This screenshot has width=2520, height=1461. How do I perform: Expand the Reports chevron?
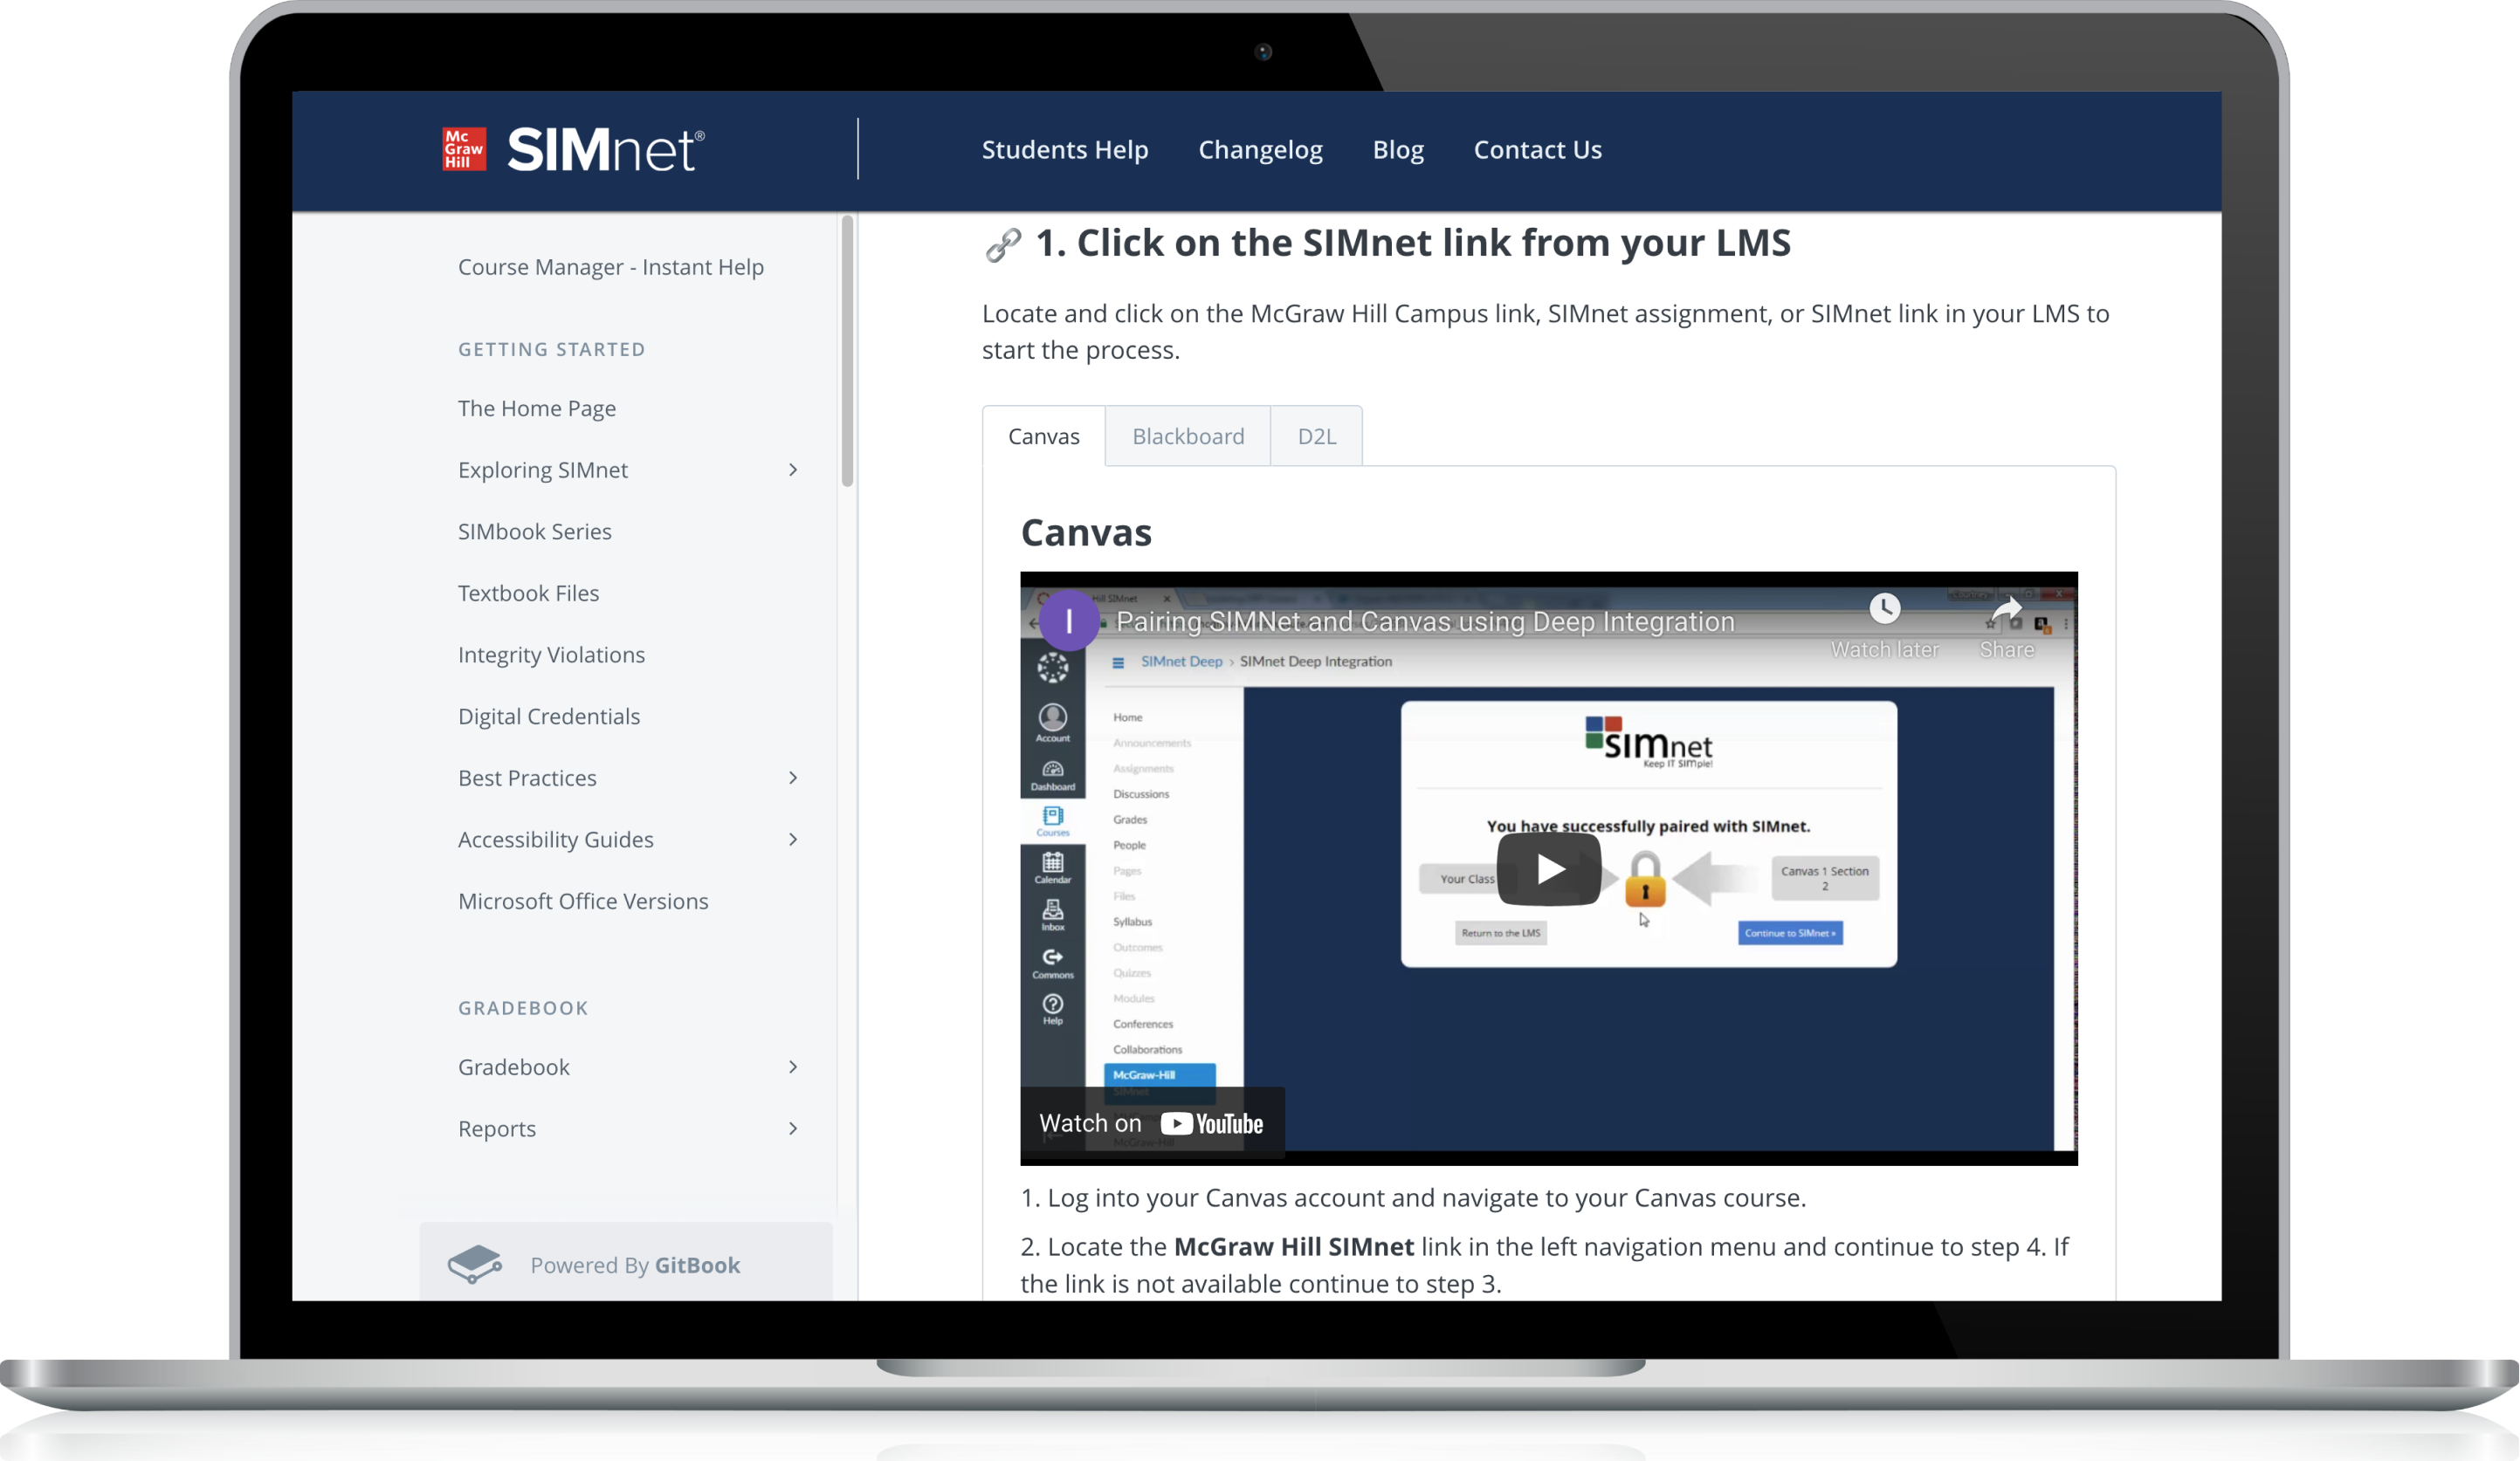point(793,1129)
